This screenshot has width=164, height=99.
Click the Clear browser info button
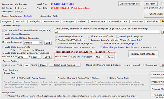(x=130, y=4)
